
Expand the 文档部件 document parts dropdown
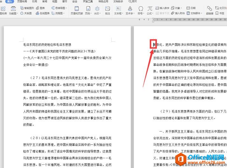pos(201,13)
